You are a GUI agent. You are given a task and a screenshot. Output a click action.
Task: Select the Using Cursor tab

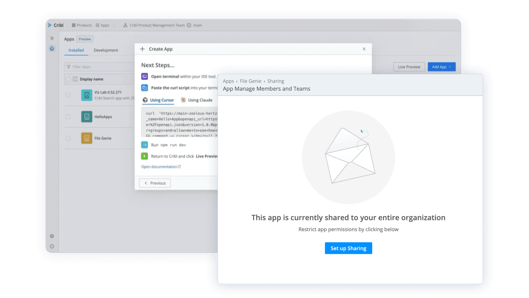pos(158,100)
